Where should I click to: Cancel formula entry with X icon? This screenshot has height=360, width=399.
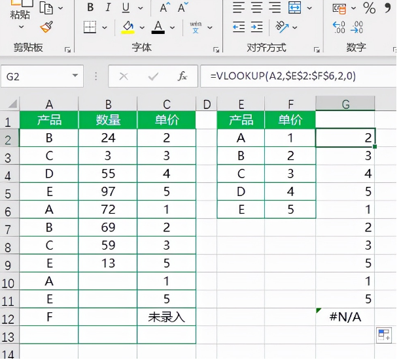124,76
